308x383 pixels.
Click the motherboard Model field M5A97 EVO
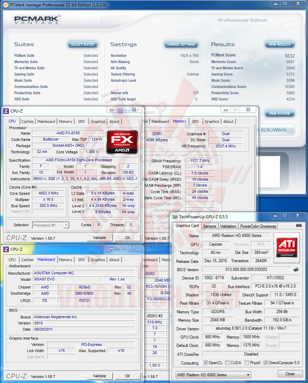coord(66,279)
